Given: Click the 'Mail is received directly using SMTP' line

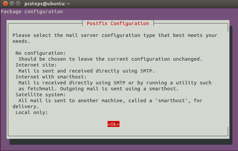Looking at the screenshot, I should [x=115, y=83].
